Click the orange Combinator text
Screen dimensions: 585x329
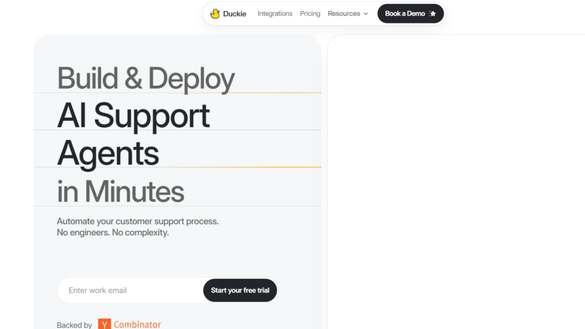coord(137,324)
